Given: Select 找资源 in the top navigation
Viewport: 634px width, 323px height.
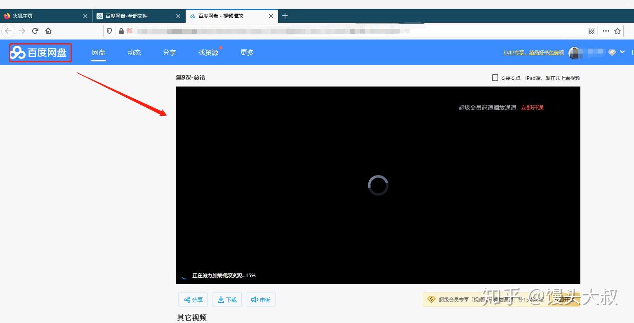Looking at the screenshot, I should [208, 52].
